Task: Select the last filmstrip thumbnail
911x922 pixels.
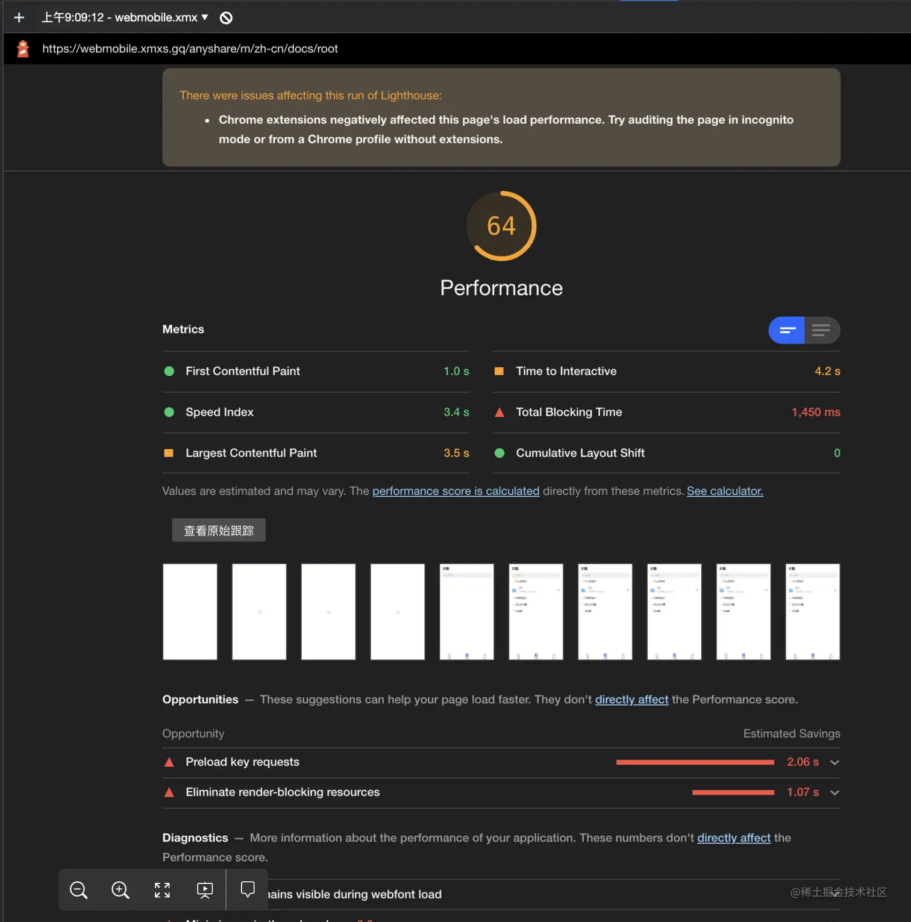Action: pos(813,612)
